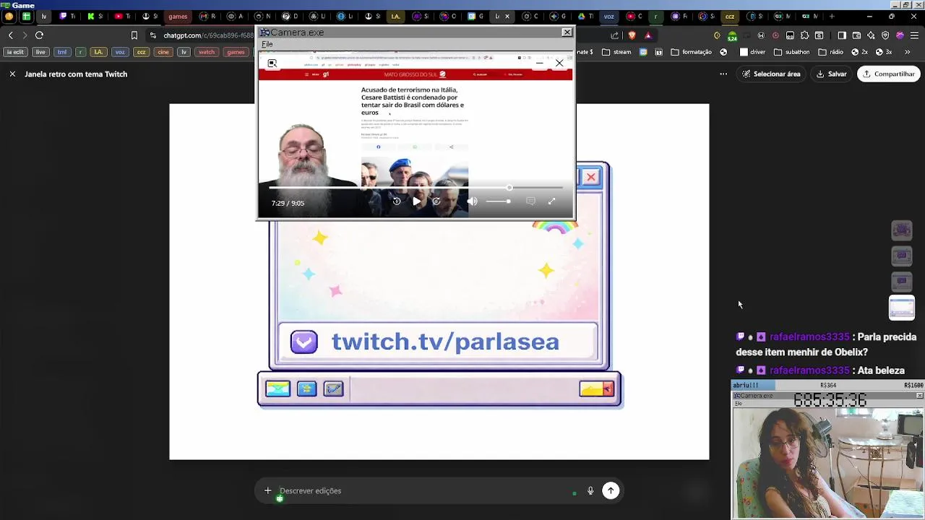925x520 pixels.
Task: Switch to the Twitch browser tab
Action: 66,16
